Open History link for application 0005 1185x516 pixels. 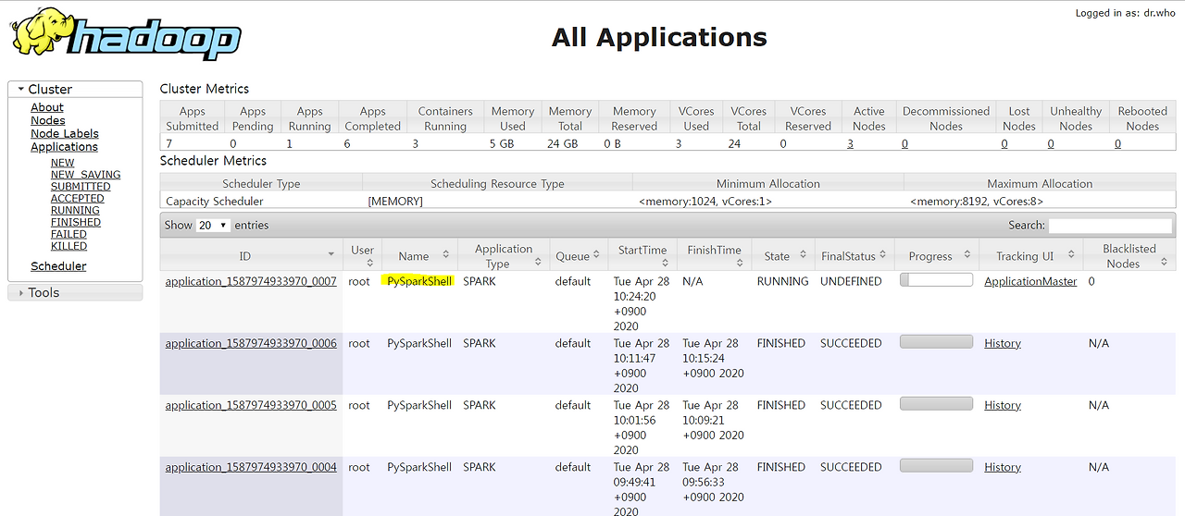1003,405
